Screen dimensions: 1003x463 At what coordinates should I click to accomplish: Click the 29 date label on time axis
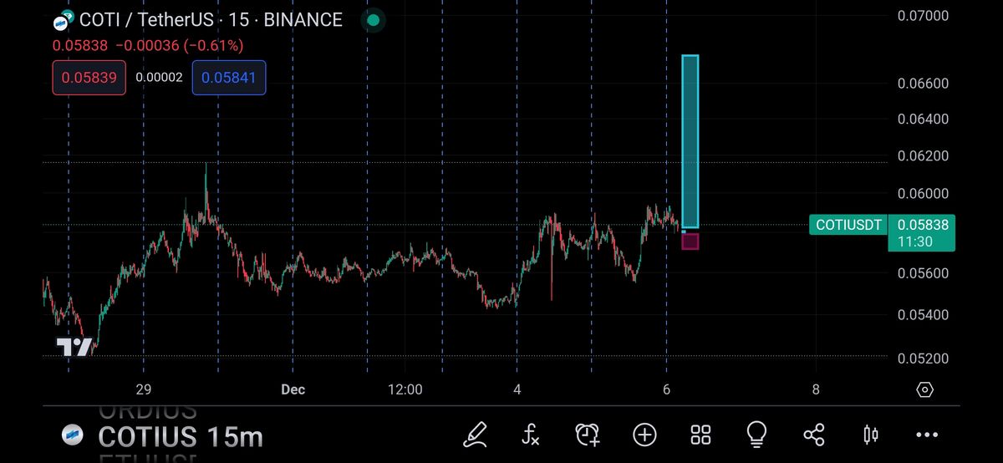(x=143, y=389)
